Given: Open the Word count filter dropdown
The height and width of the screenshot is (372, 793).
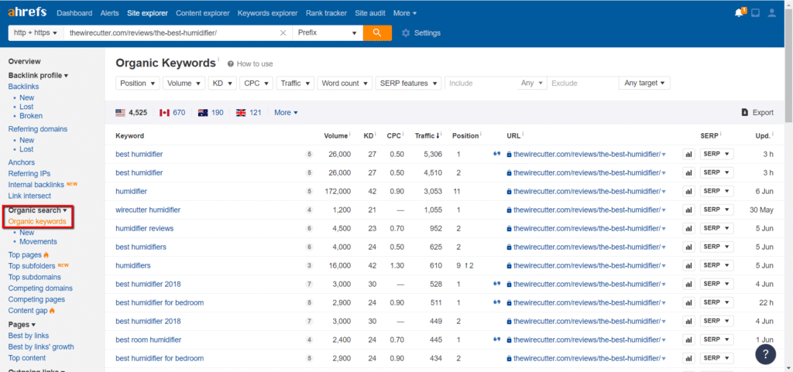Looking at the screenshot, I should tap(345, 84).
